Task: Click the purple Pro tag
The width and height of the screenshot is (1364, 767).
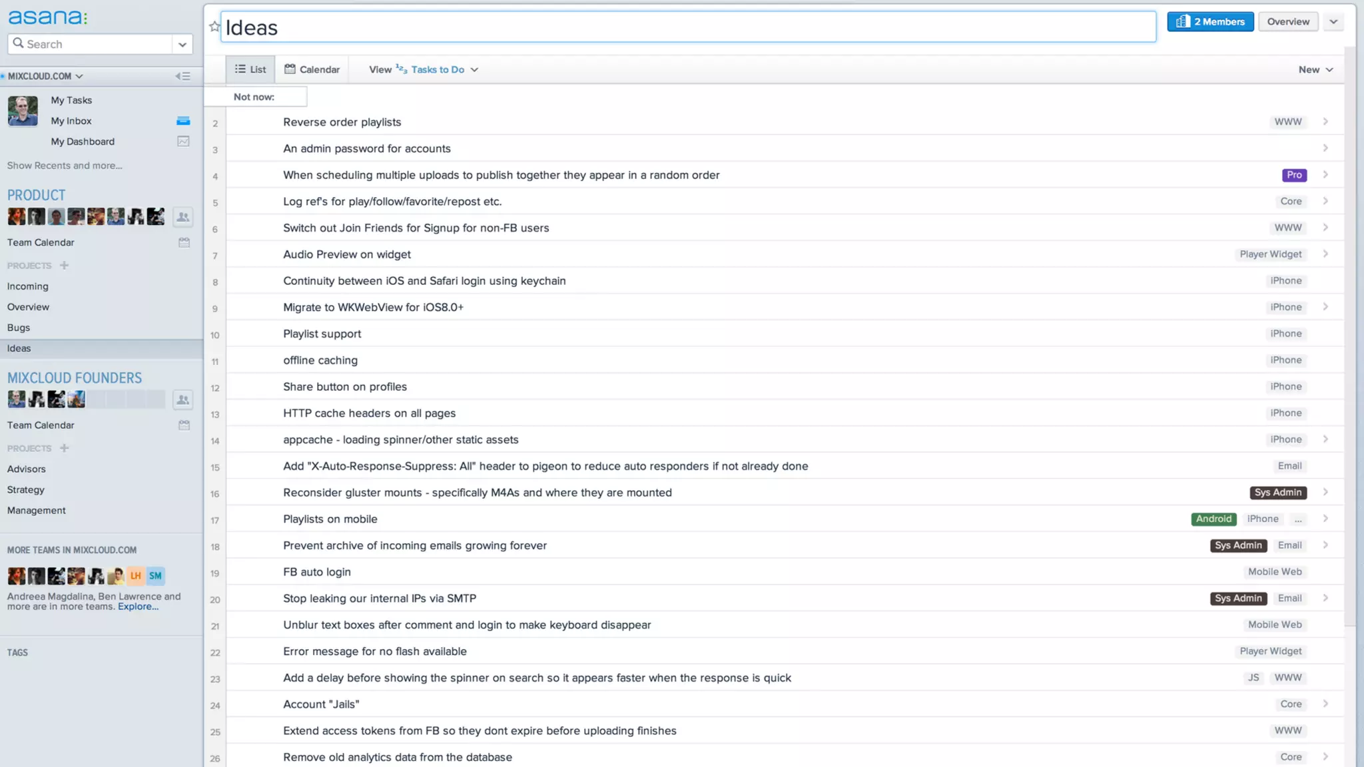Action: tap(1293, 175)
